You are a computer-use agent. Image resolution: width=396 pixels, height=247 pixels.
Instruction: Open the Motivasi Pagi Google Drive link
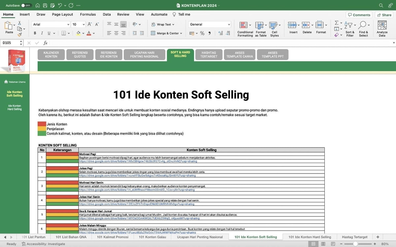point(138,161)
